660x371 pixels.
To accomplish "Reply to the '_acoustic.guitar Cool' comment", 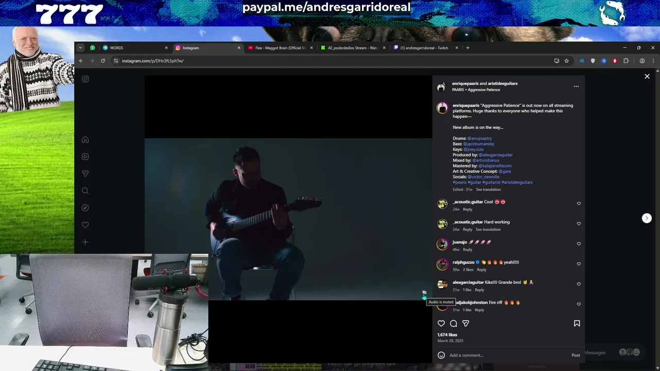I will tap(467, 209).
